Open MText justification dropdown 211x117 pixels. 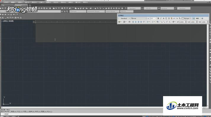pos(125,22)
